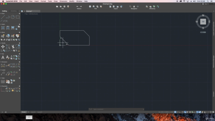Image resolution: width=215 pixels, height=121 pixels.
Task: Select the Multiline Text tool
Action: click(x=3, y=57)
